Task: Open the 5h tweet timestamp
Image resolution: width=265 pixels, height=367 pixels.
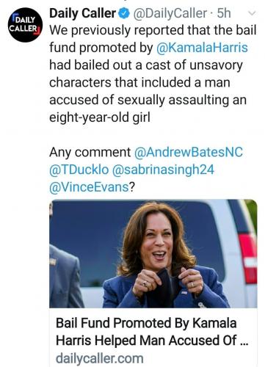Action: click(x=224, y=13)
